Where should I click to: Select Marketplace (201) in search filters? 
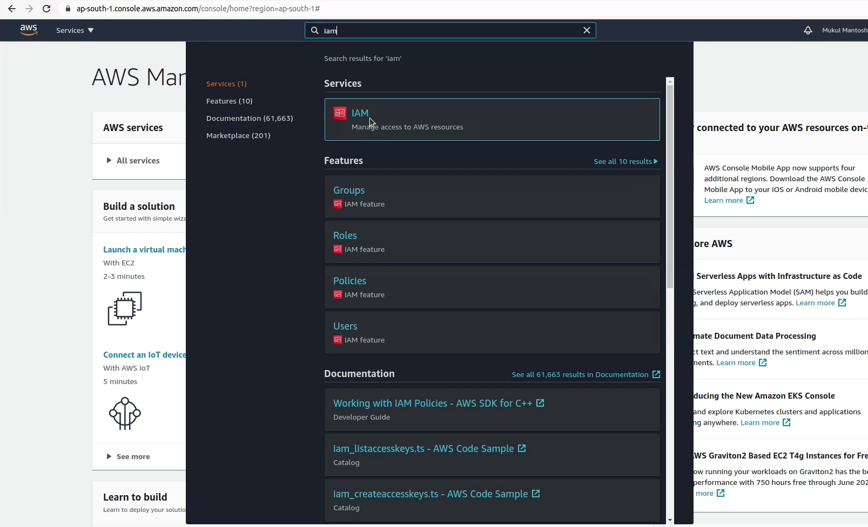pos(238,135)
